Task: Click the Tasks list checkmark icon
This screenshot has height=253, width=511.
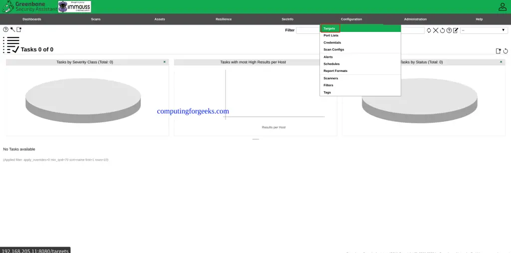Action: coord(11,45)
